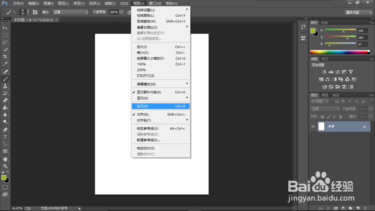Open layer blend mode dropdown
Viewport: 375px width, 211px height.
coord(325,109)
